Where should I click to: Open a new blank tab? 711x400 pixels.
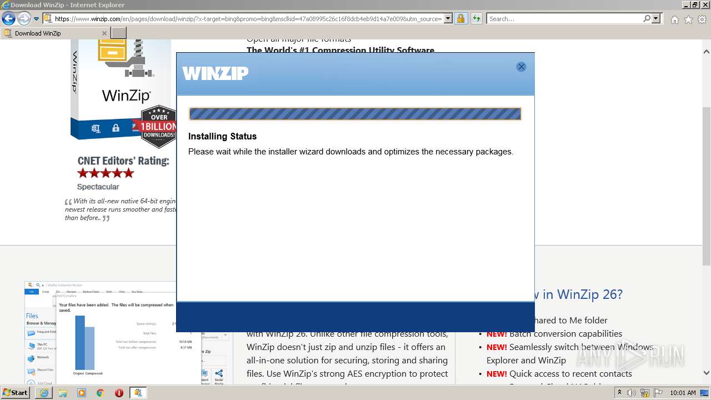119,33
